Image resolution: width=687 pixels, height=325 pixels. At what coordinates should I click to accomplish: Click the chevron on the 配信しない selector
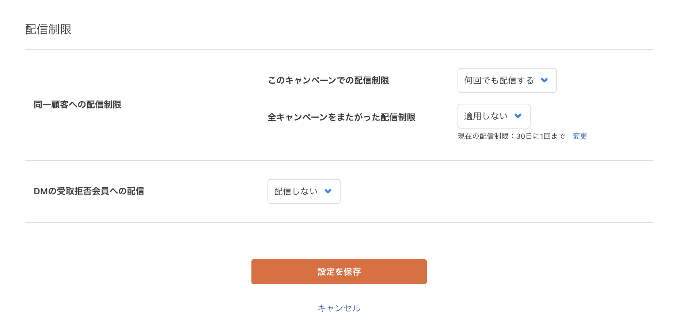328,191
